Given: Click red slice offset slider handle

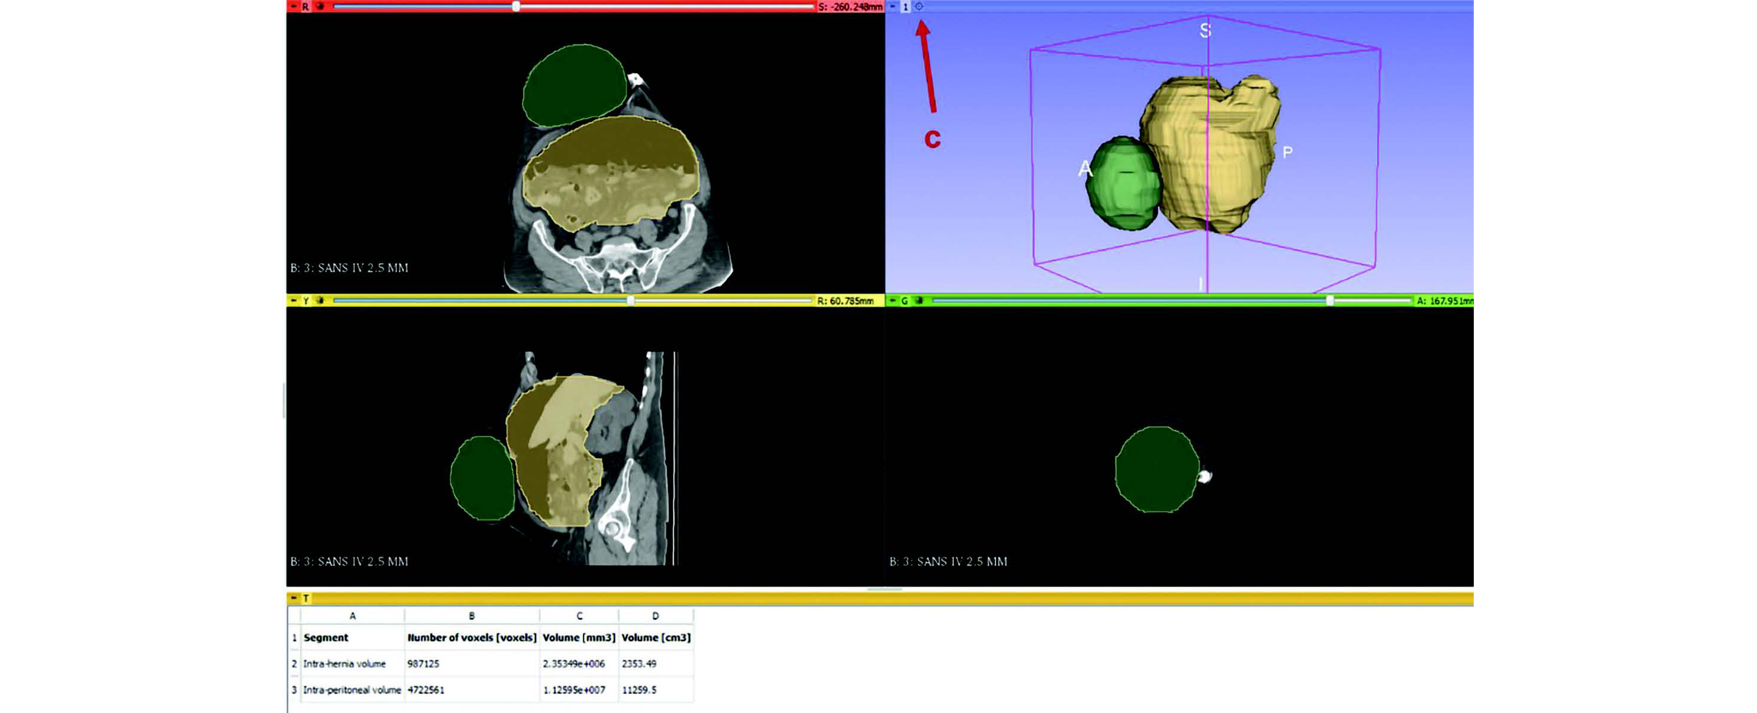Looking at the screenshot, I should (x=516, y=6).
